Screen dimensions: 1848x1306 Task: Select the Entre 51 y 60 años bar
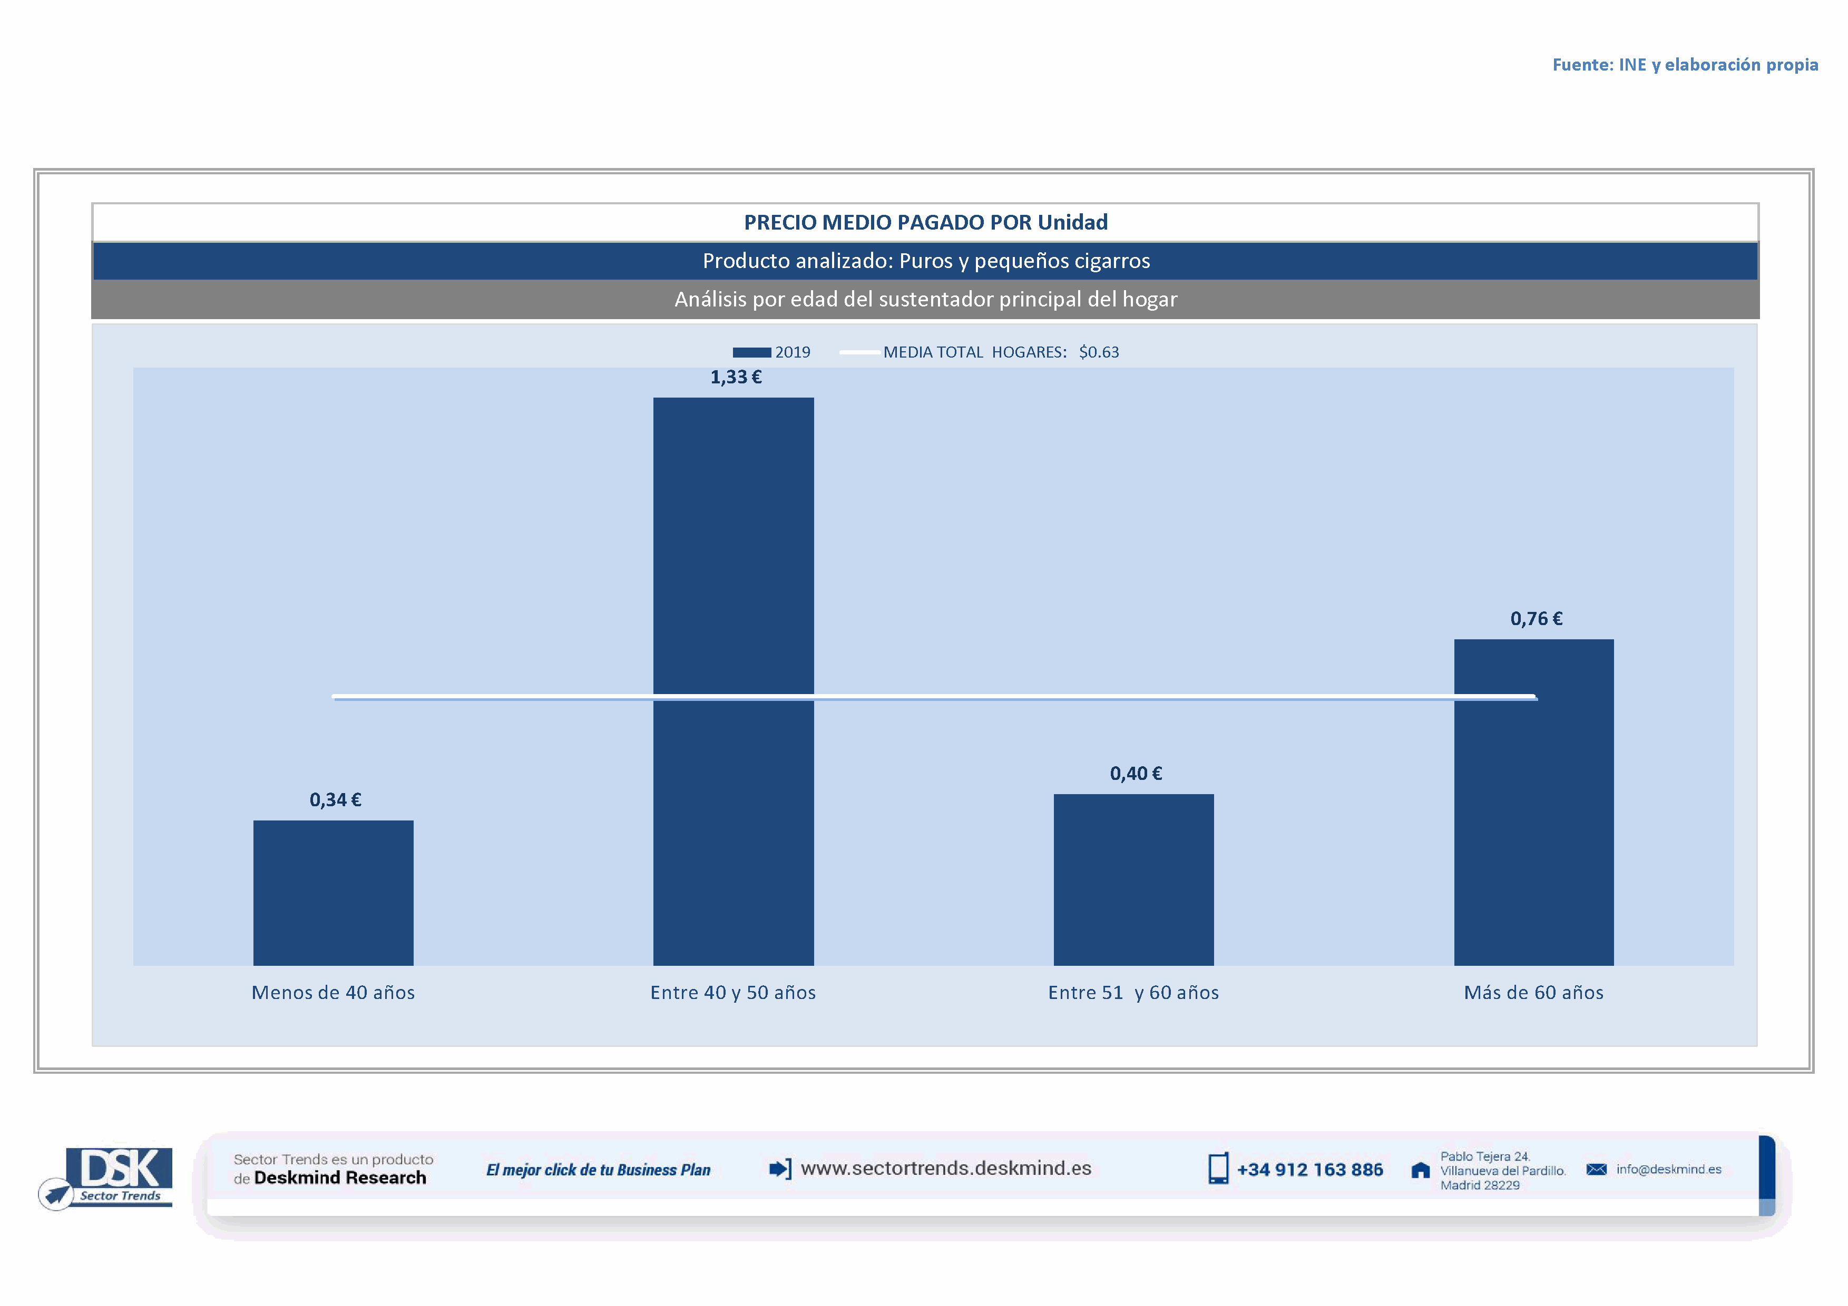(1133, 880)
